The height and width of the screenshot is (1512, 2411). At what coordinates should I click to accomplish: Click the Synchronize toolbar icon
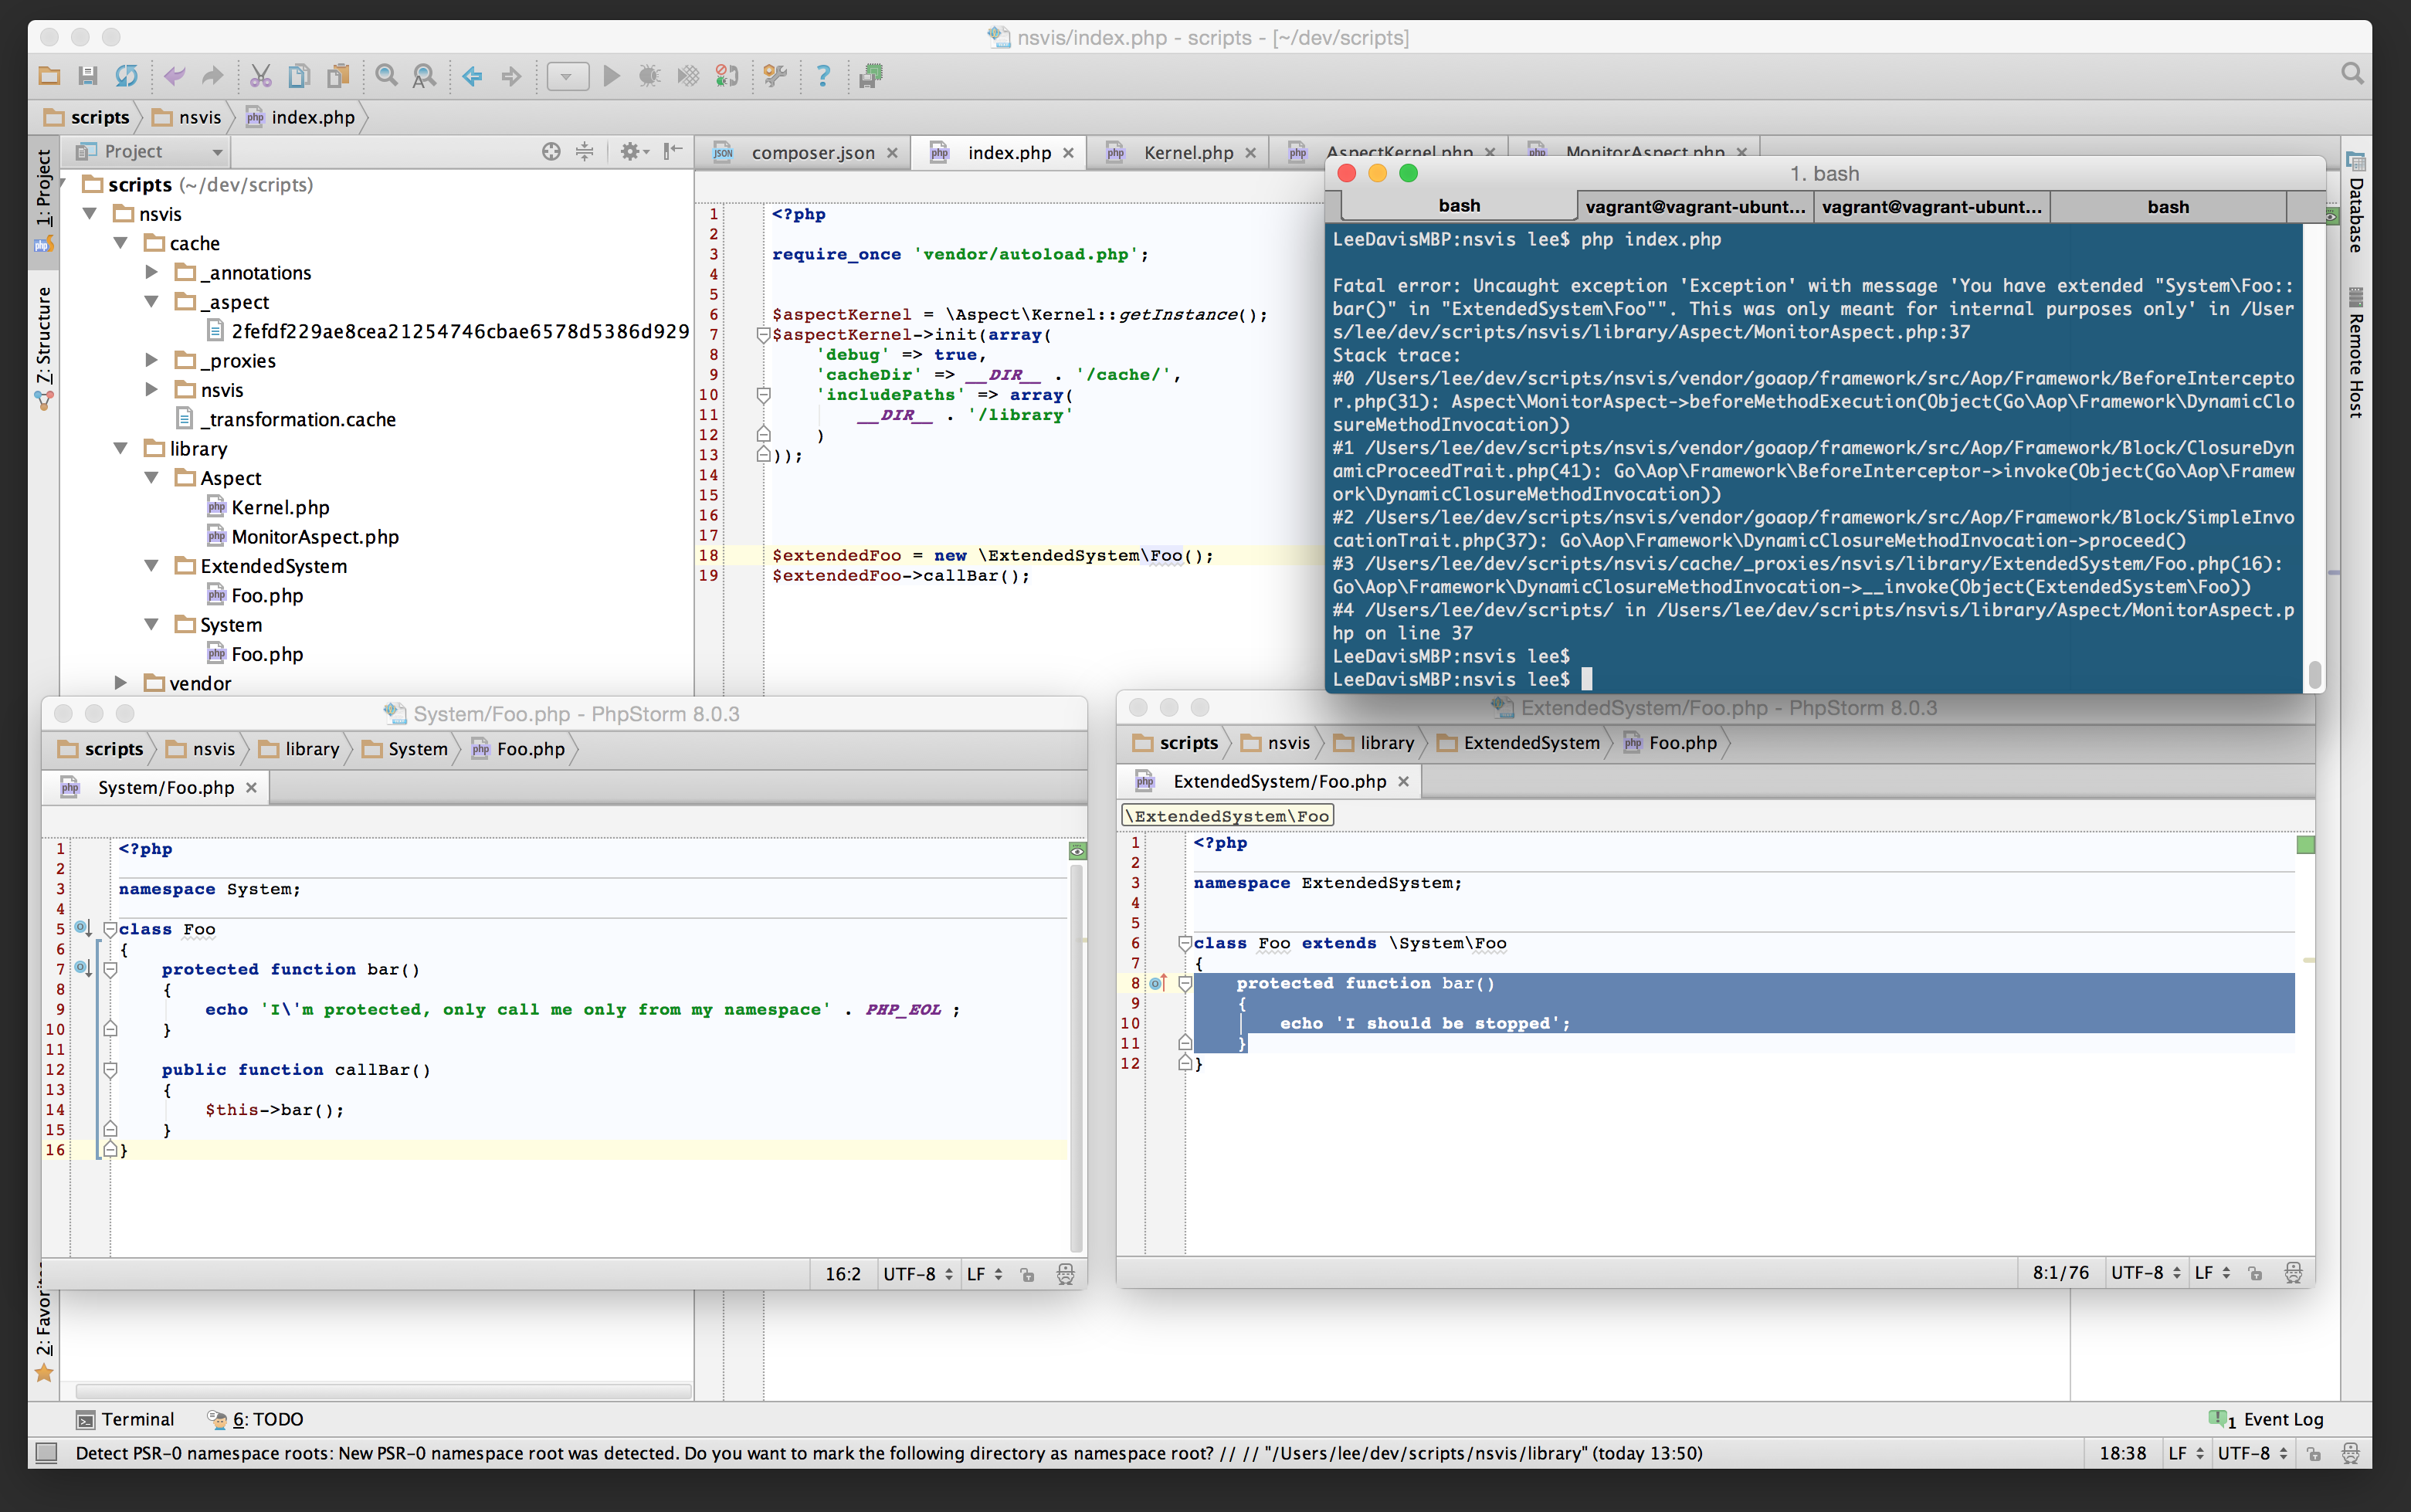coord(127,76)
